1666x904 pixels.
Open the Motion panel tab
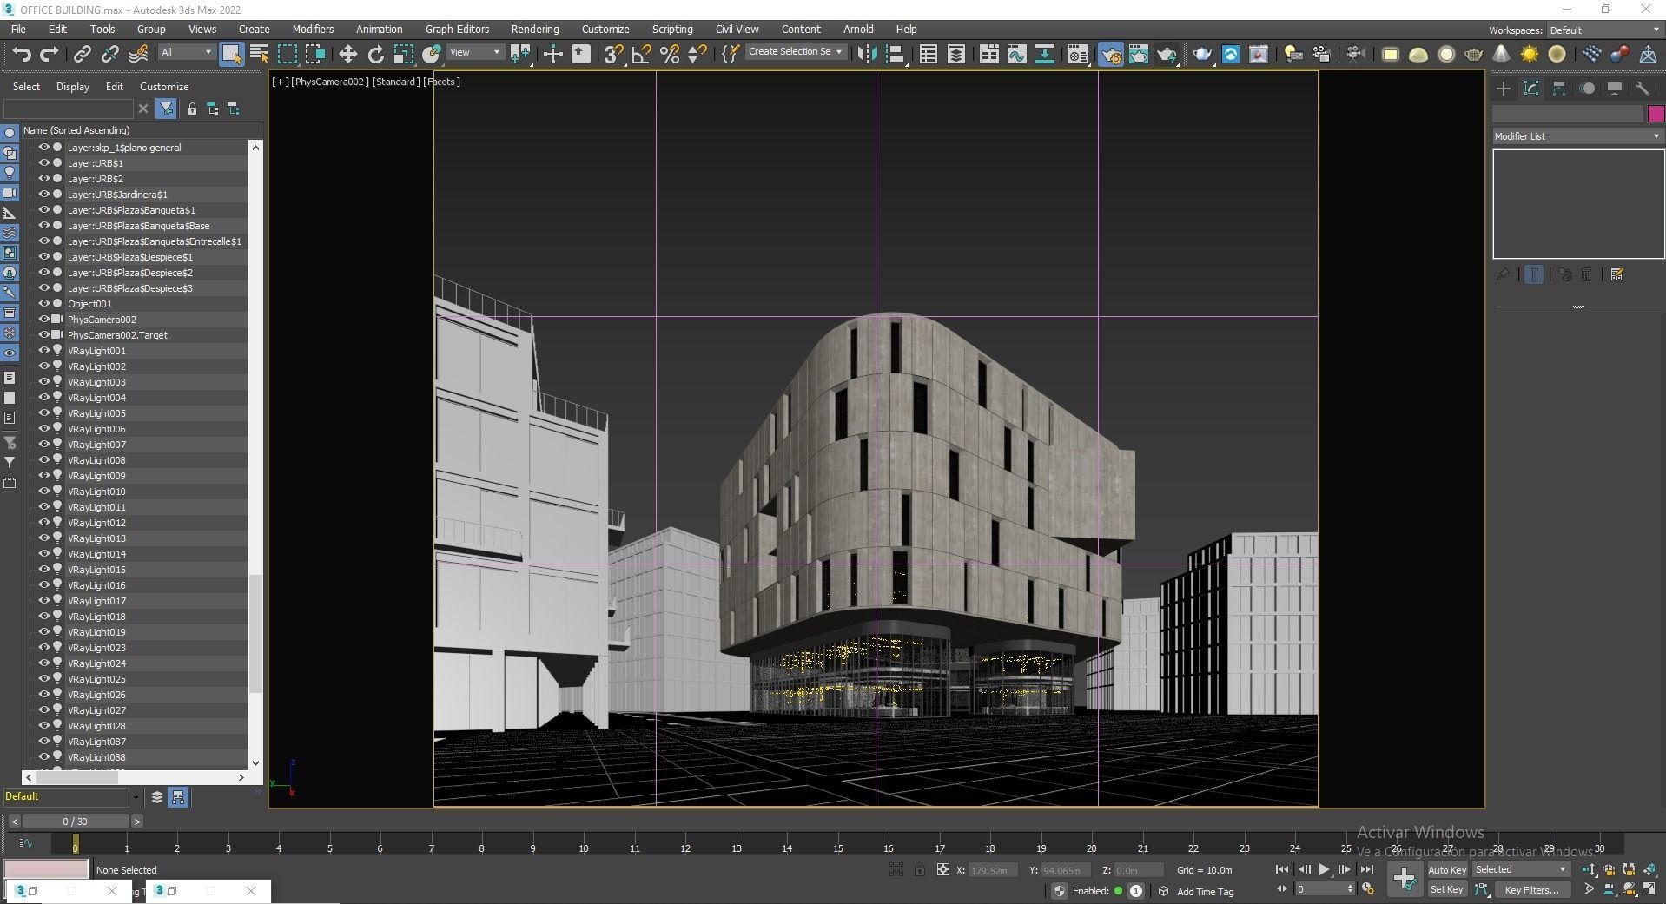click(x=1587, y=89)
